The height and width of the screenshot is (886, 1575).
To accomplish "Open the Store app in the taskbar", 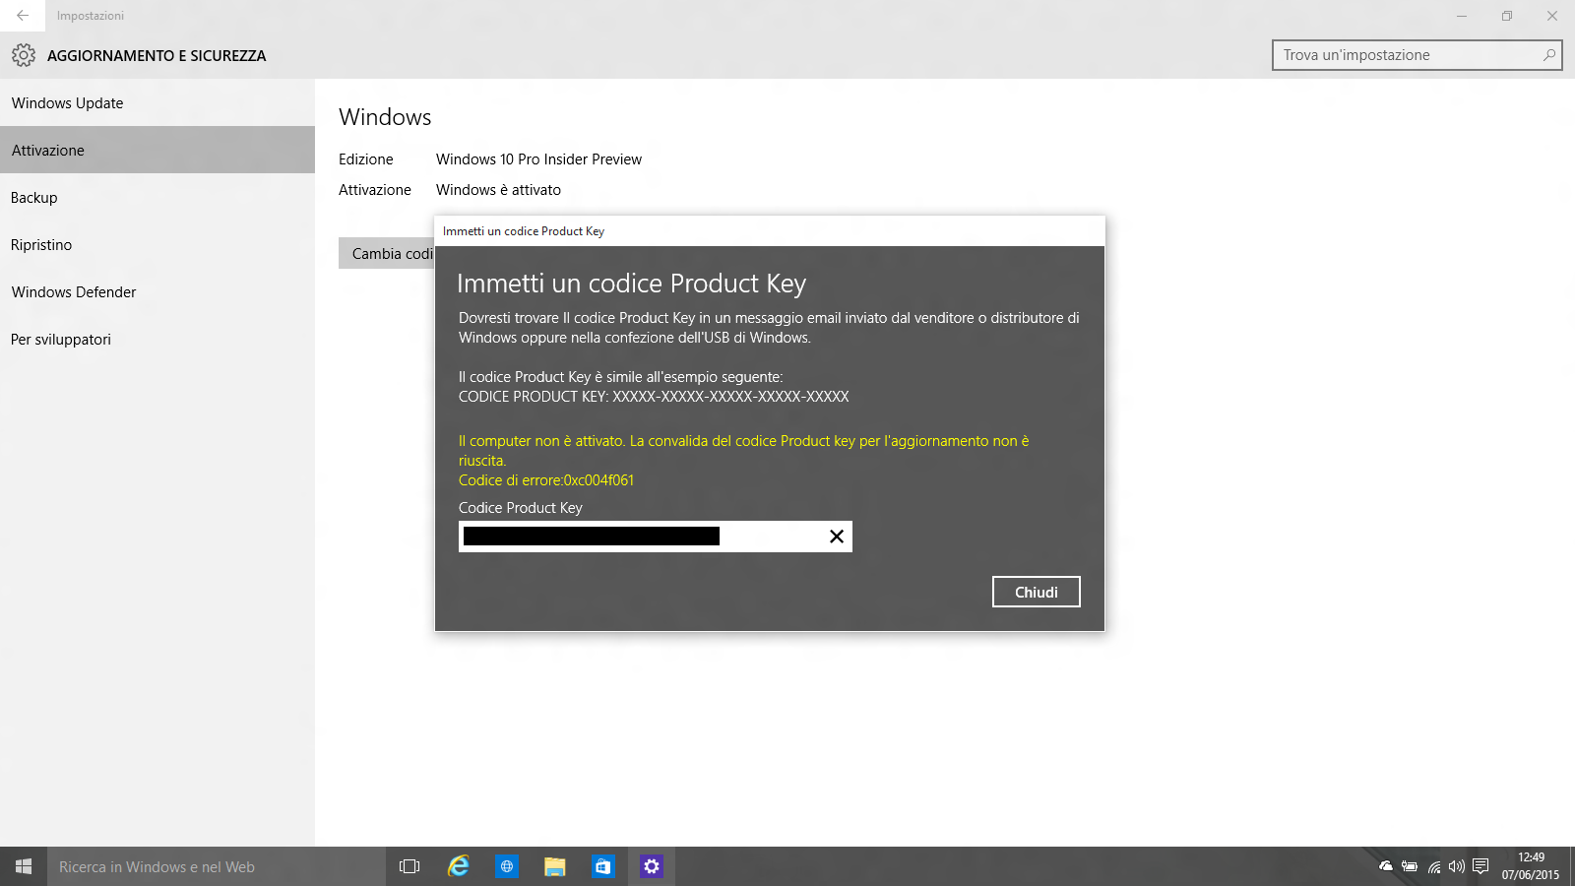I will coord(603,866).
